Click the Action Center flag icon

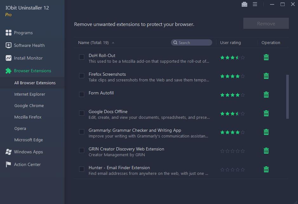coord(8,164)
